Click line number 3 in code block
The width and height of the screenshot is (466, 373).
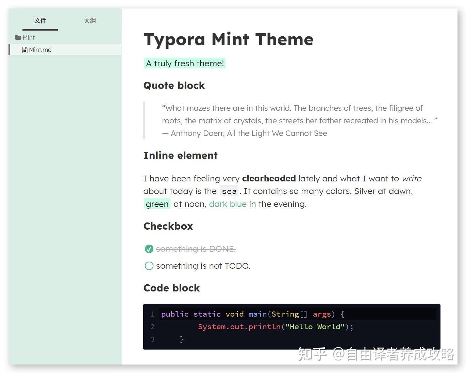[x=152, y=339]
